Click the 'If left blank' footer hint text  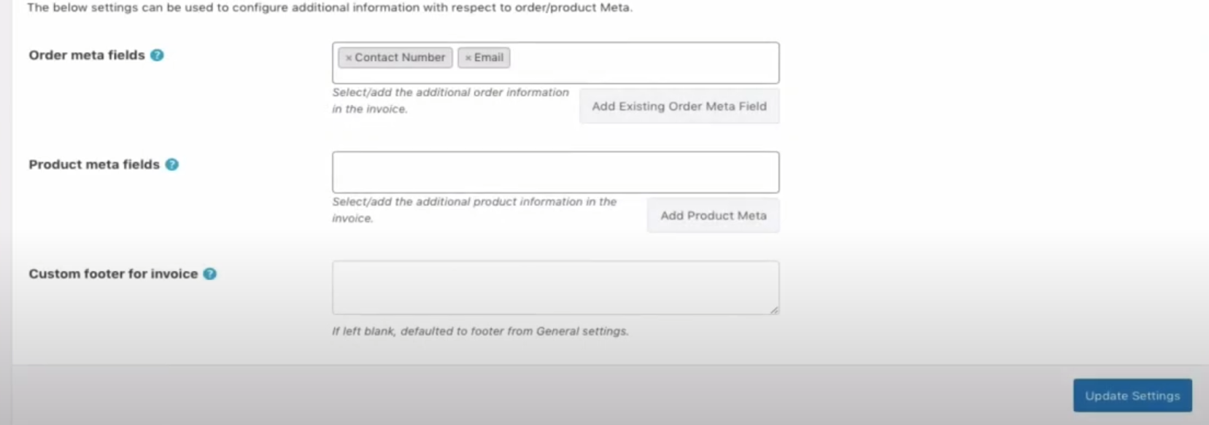click(480, 331)
